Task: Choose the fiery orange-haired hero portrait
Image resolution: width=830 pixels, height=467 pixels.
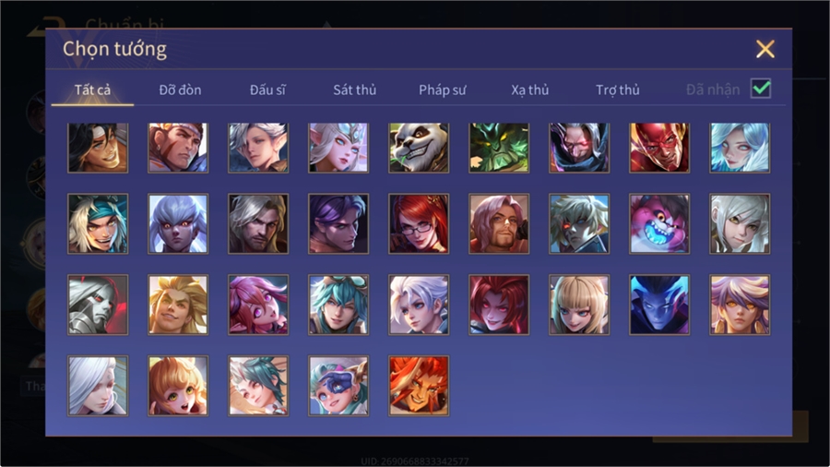Action: pyautogui.click(x=418, y=386)
